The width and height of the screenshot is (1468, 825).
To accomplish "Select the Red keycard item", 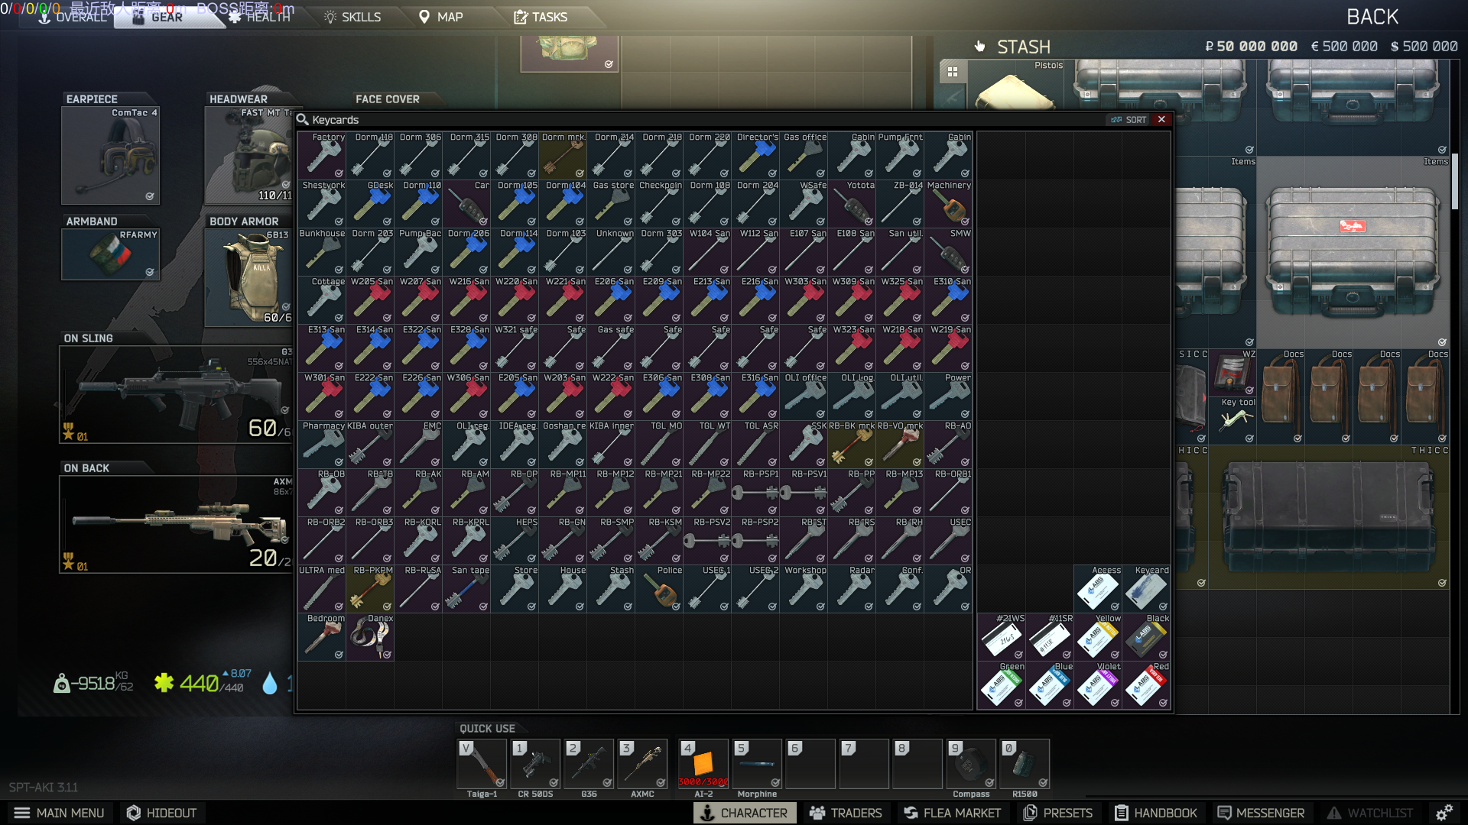I will click(1145, 685).
